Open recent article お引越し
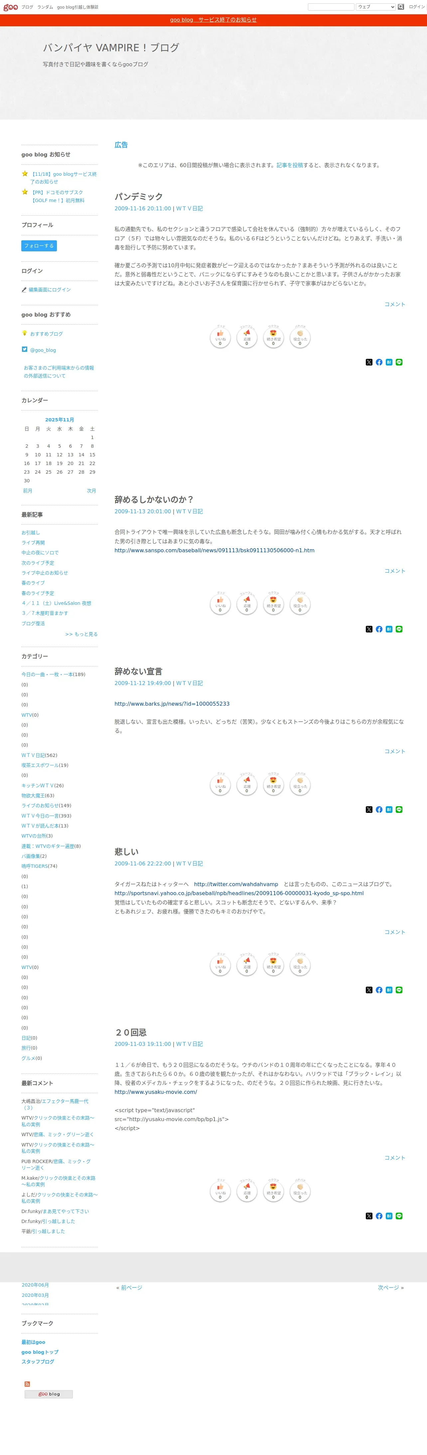Viewport: 427px width, 1455px height. pos(31,533)
